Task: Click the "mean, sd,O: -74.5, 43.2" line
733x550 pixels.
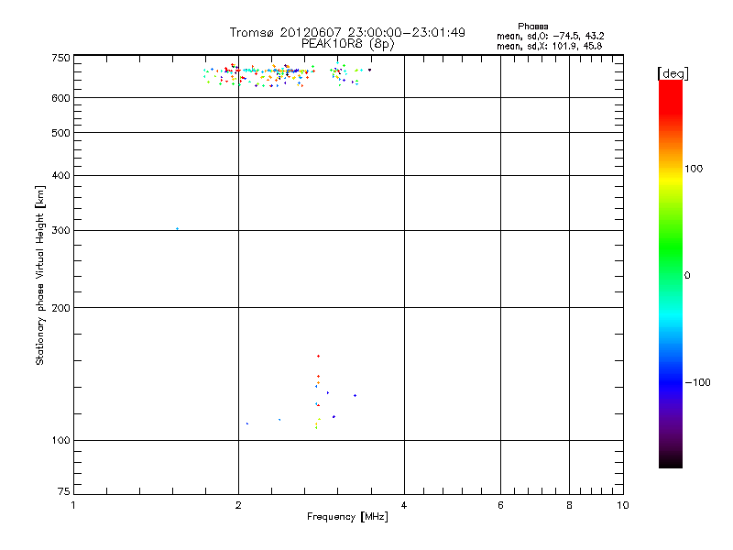Action: point(551,36)
